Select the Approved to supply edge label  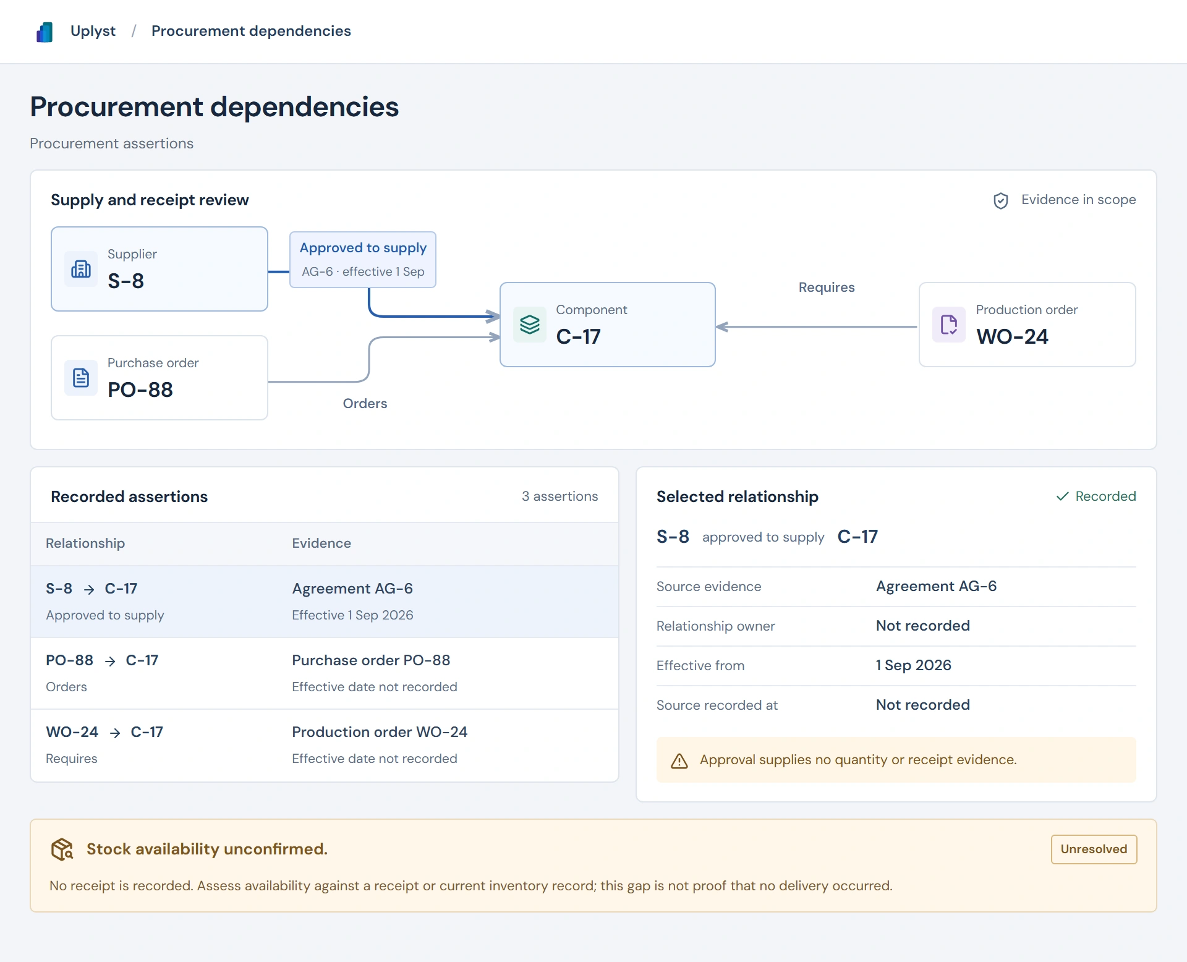click(363, 260)
